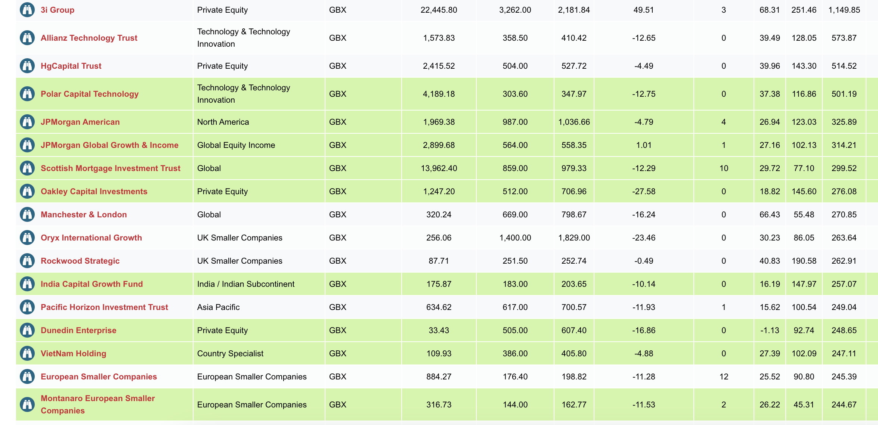Select Global Equity Income sector text
Screen dimensions: 878x425
(x=236, y=145)
